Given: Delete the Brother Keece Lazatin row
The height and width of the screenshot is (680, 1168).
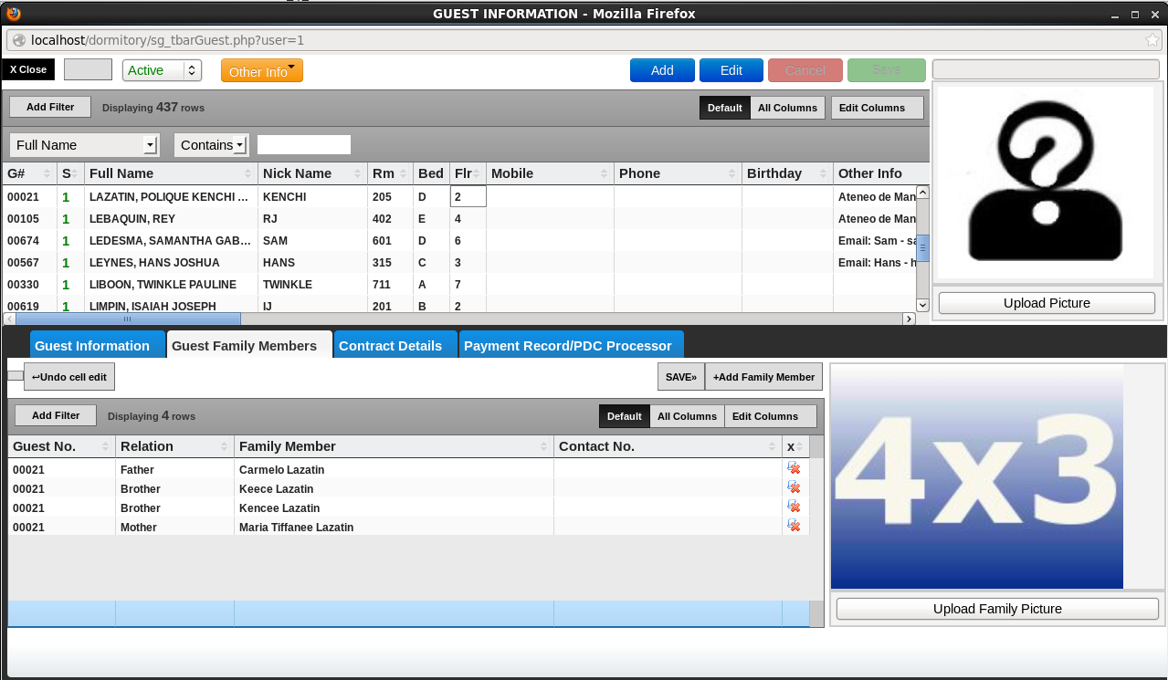Looking at the screenshot, I should [x=794, y=487].
